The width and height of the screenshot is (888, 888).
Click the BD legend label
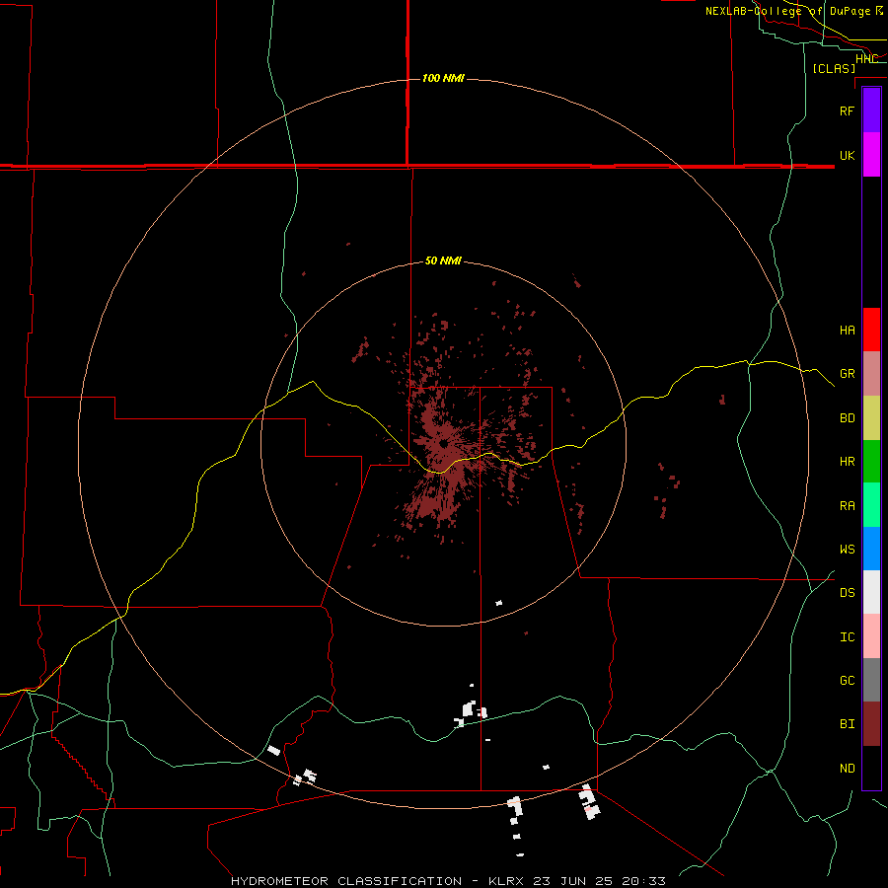(847, 418)
